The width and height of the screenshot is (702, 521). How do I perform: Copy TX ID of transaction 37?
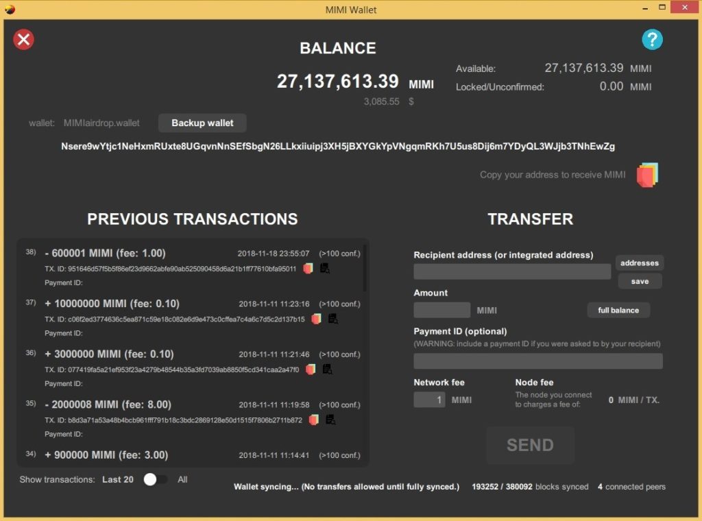coord(316,319)
